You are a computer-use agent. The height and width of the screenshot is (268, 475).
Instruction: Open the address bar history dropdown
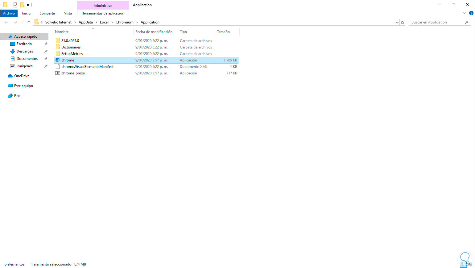[397, 22]
